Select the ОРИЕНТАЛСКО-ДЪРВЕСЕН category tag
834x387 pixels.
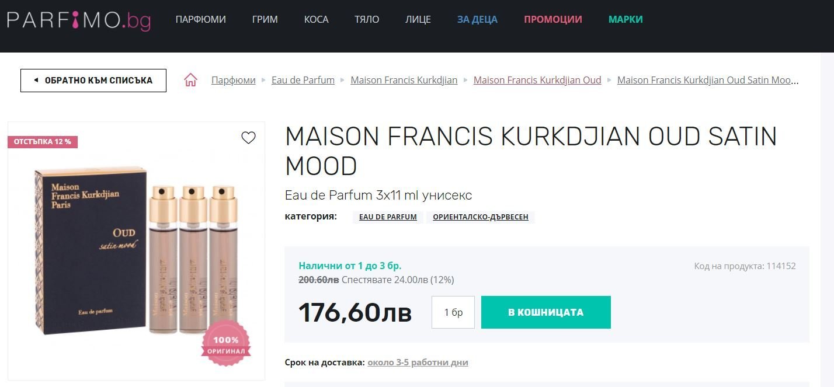tap(481, 217)
